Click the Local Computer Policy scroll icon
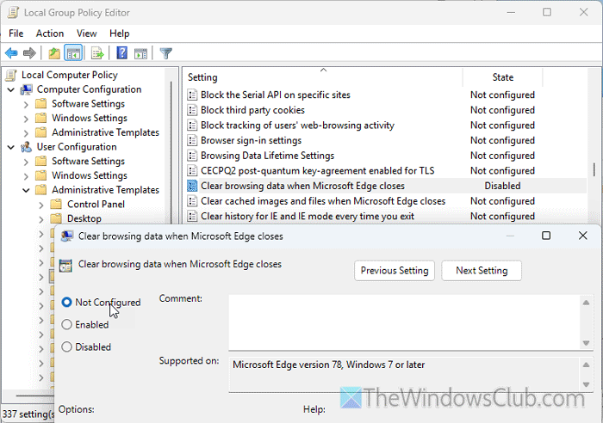Screen dimensions: 603x423 (x=12, y=76)
